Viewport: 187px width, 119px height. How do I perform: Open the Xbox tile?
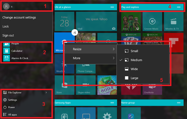coord(131,21)
